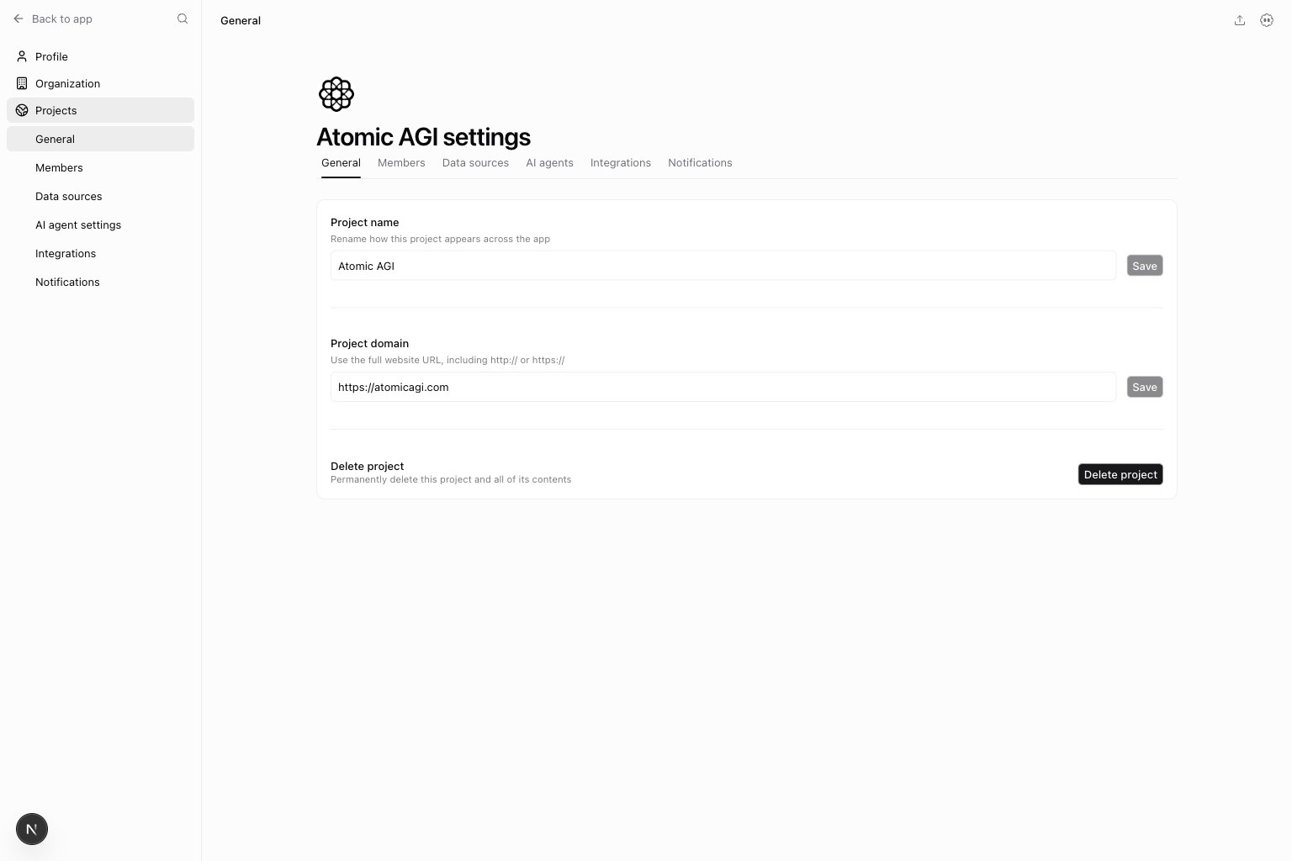Click 'Use the full website URL' hint
The image size is (1292, 861).
coord(447,360)
